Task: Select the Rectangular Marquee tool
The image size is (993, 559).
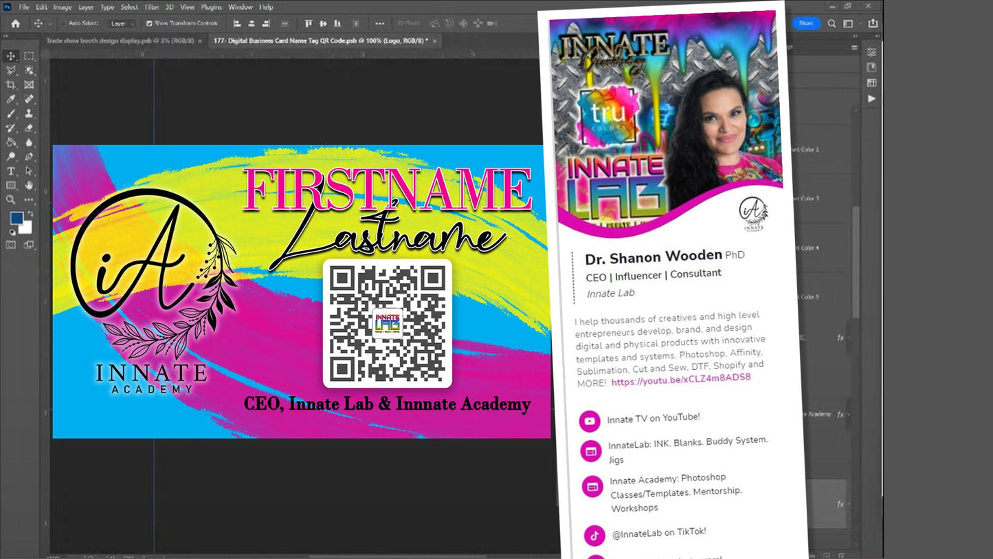Action: click(29, 56)
